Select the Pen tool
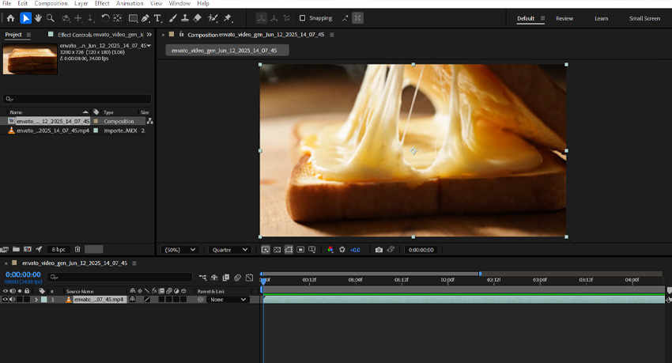 [x=145, y=18]
